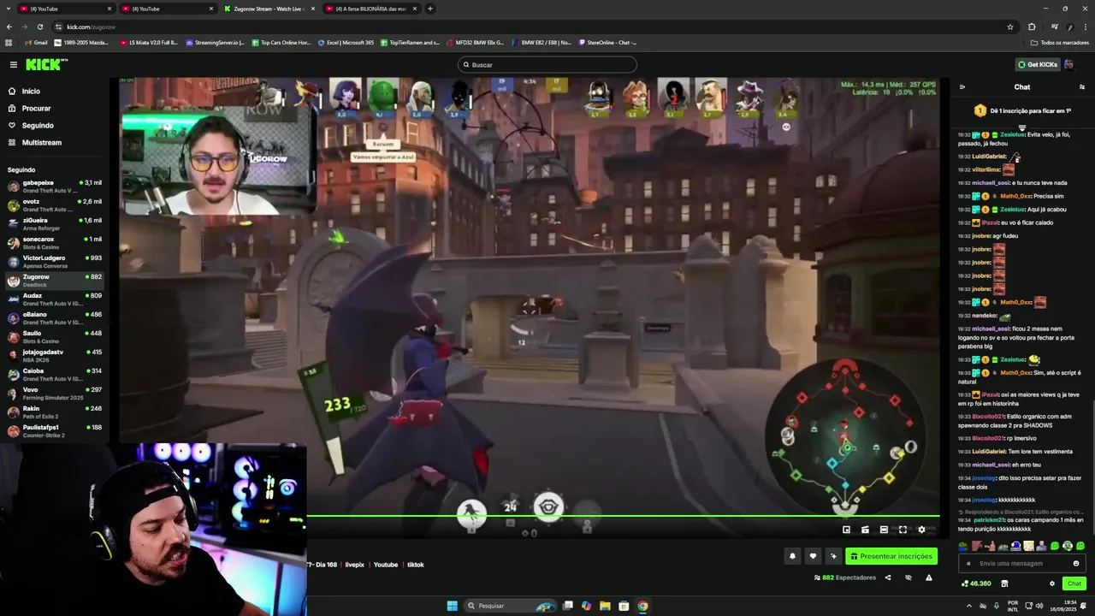Open ovotz channel in the following list
This screenshot has height=616, width=1095.
[x=55, y=204]
